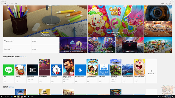Click the Microsoft Store taskbar icon
This screenshot has height=98, width=175.
18,97
